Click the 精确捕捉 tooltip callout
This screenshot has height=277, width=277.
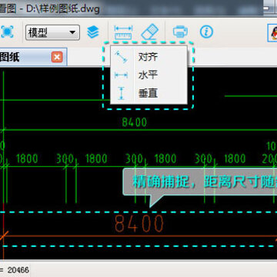tap(200, 182)
